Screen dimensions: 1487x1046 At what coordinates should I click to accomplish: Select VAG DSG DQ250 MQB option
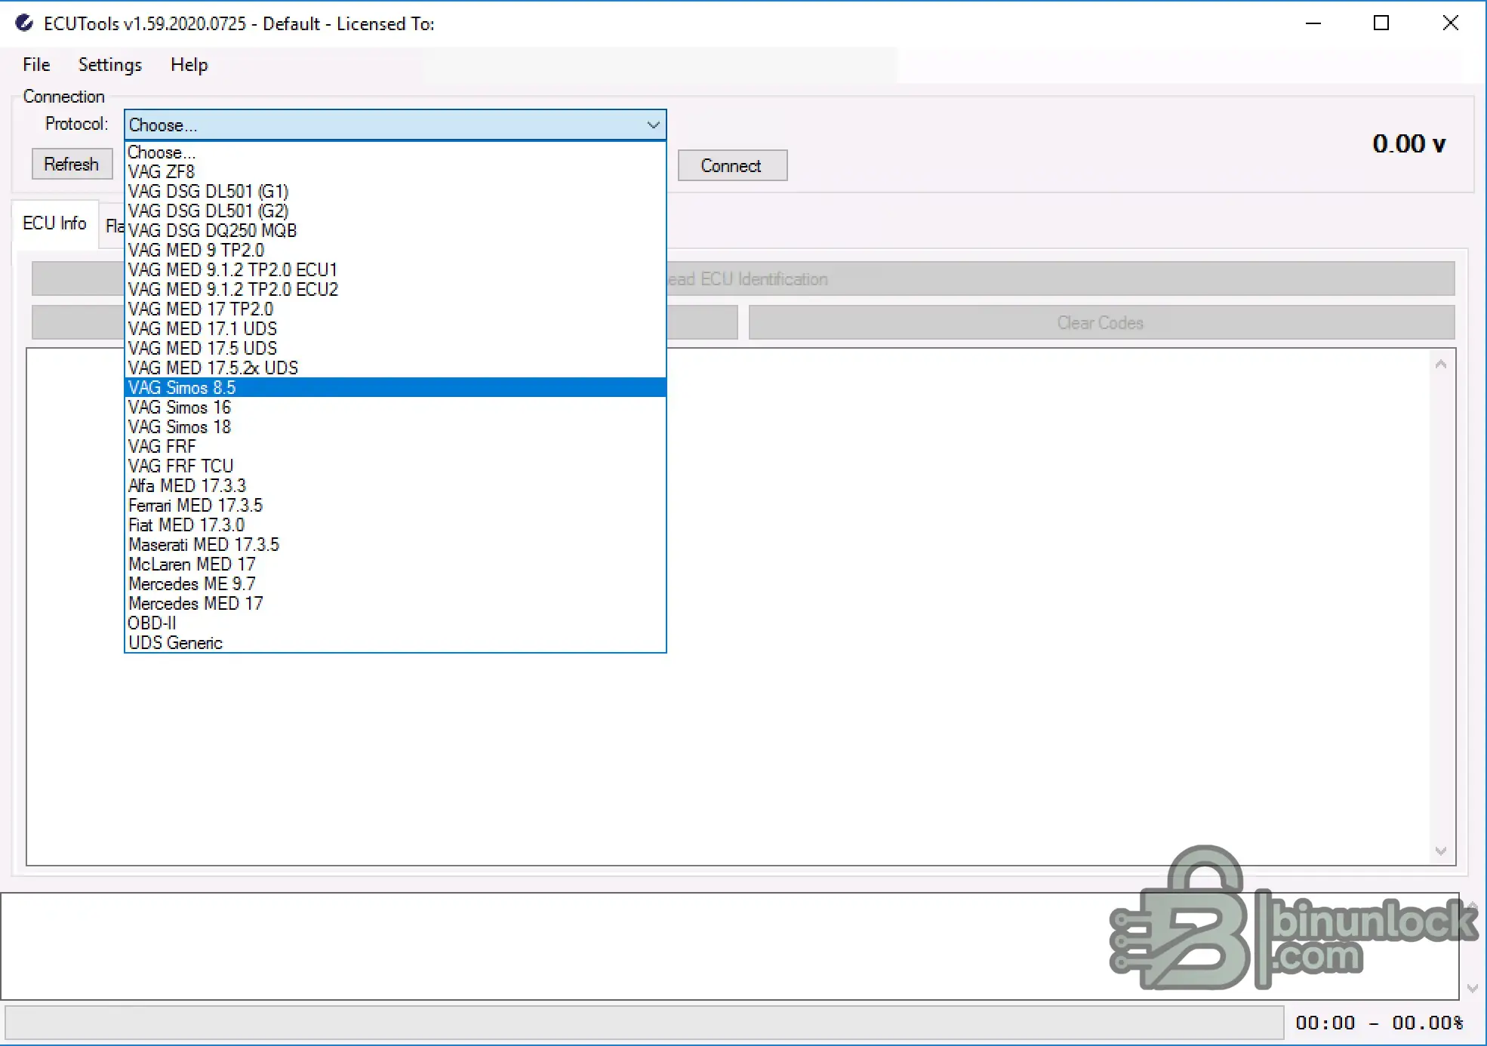(212, 231)
